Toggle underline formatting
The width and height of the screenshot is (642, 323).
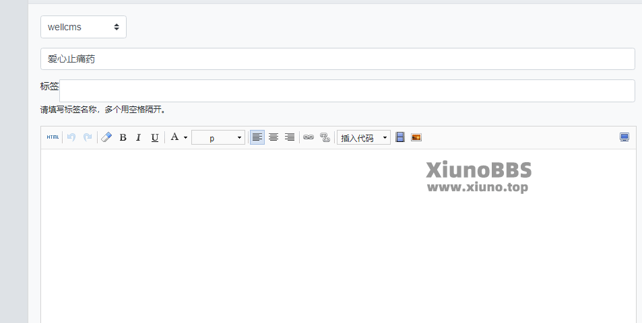click(x=154, y=137)
